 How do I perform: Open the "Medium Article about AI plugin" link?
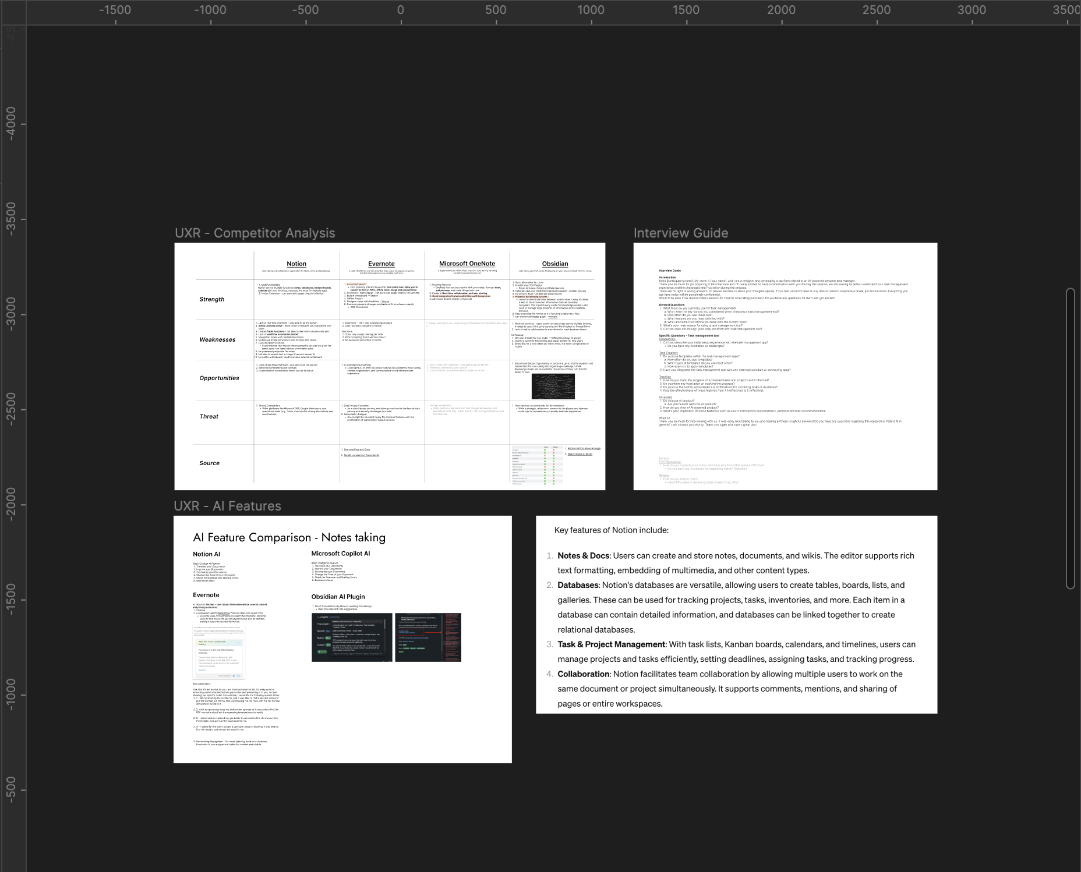coord(584,448)
